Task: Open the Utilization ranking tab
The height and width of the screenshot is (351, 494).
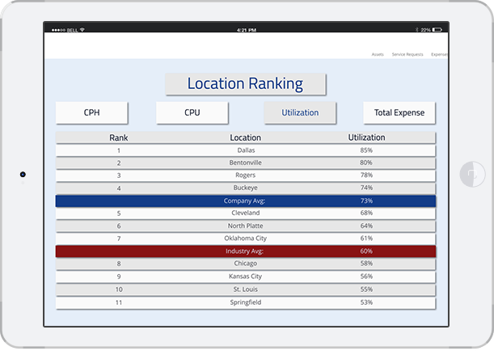Action: tap(300, 112)
